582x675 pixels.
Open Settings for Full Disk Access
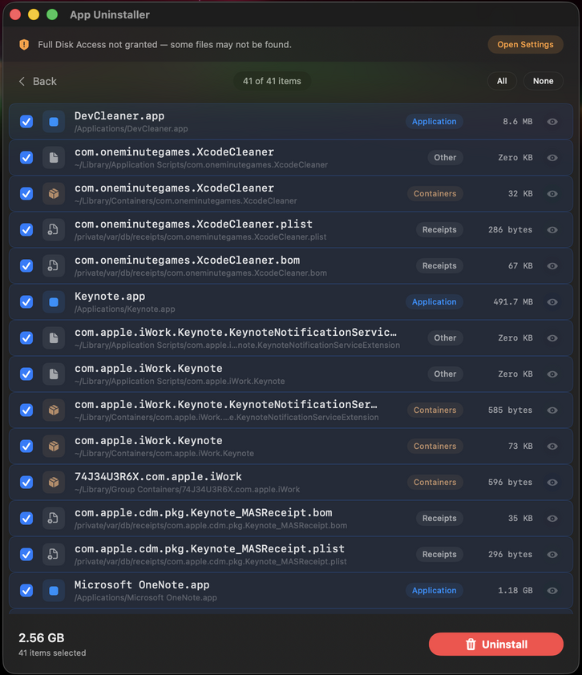pos(525,45)
